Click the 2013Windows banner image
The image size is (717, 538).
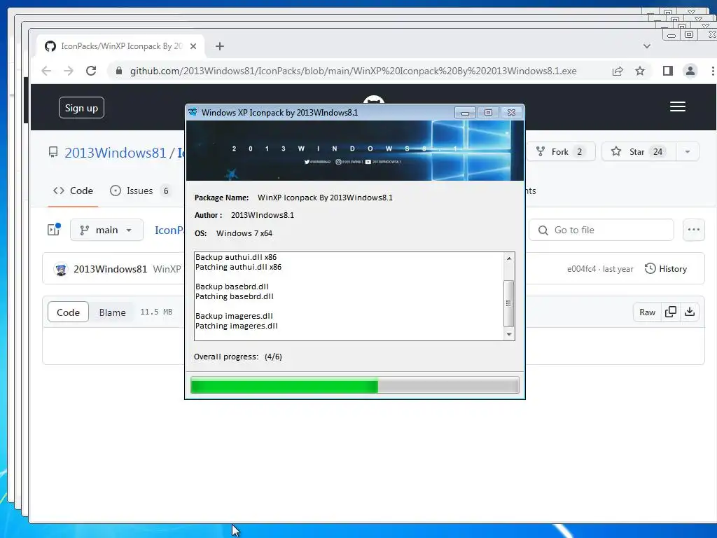click(x=355, y=151)
